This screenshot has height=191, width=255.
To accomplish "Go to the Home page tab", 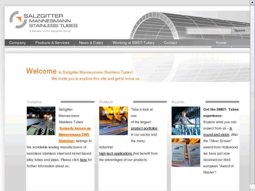I will tap(221, 43).
